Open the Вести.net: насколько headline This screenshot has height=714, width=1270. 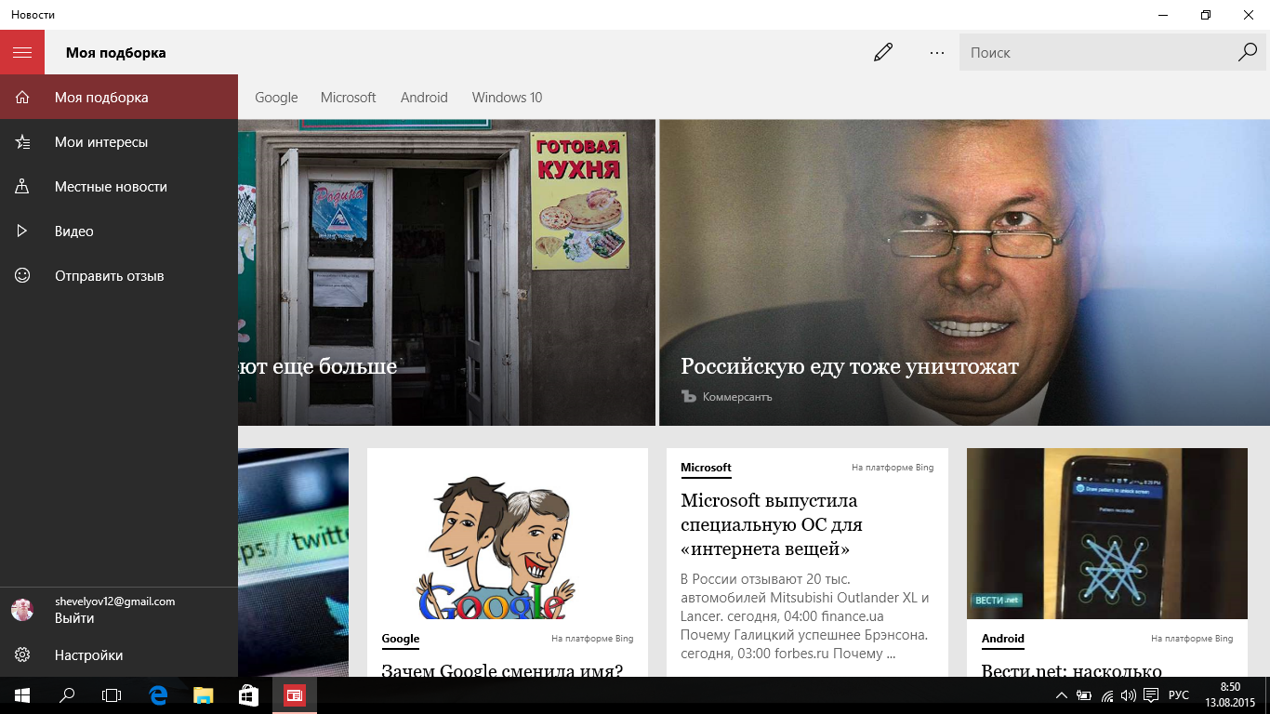1072,670
